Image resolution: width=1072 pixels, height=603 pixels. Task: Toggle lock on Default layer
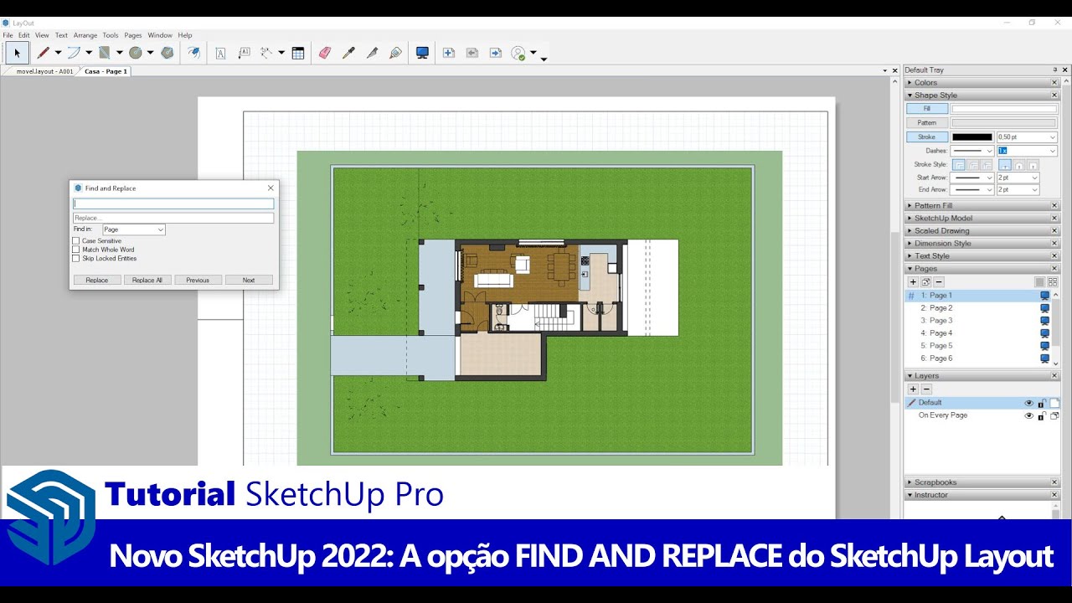click(x=1042, y=403)
